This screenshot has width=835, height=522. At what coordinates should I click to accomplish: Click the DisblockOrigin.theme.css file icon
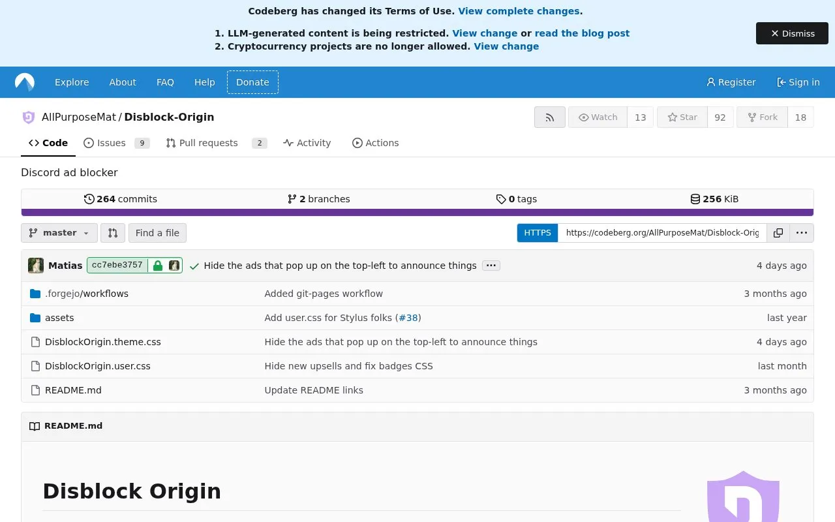(35, 342)
